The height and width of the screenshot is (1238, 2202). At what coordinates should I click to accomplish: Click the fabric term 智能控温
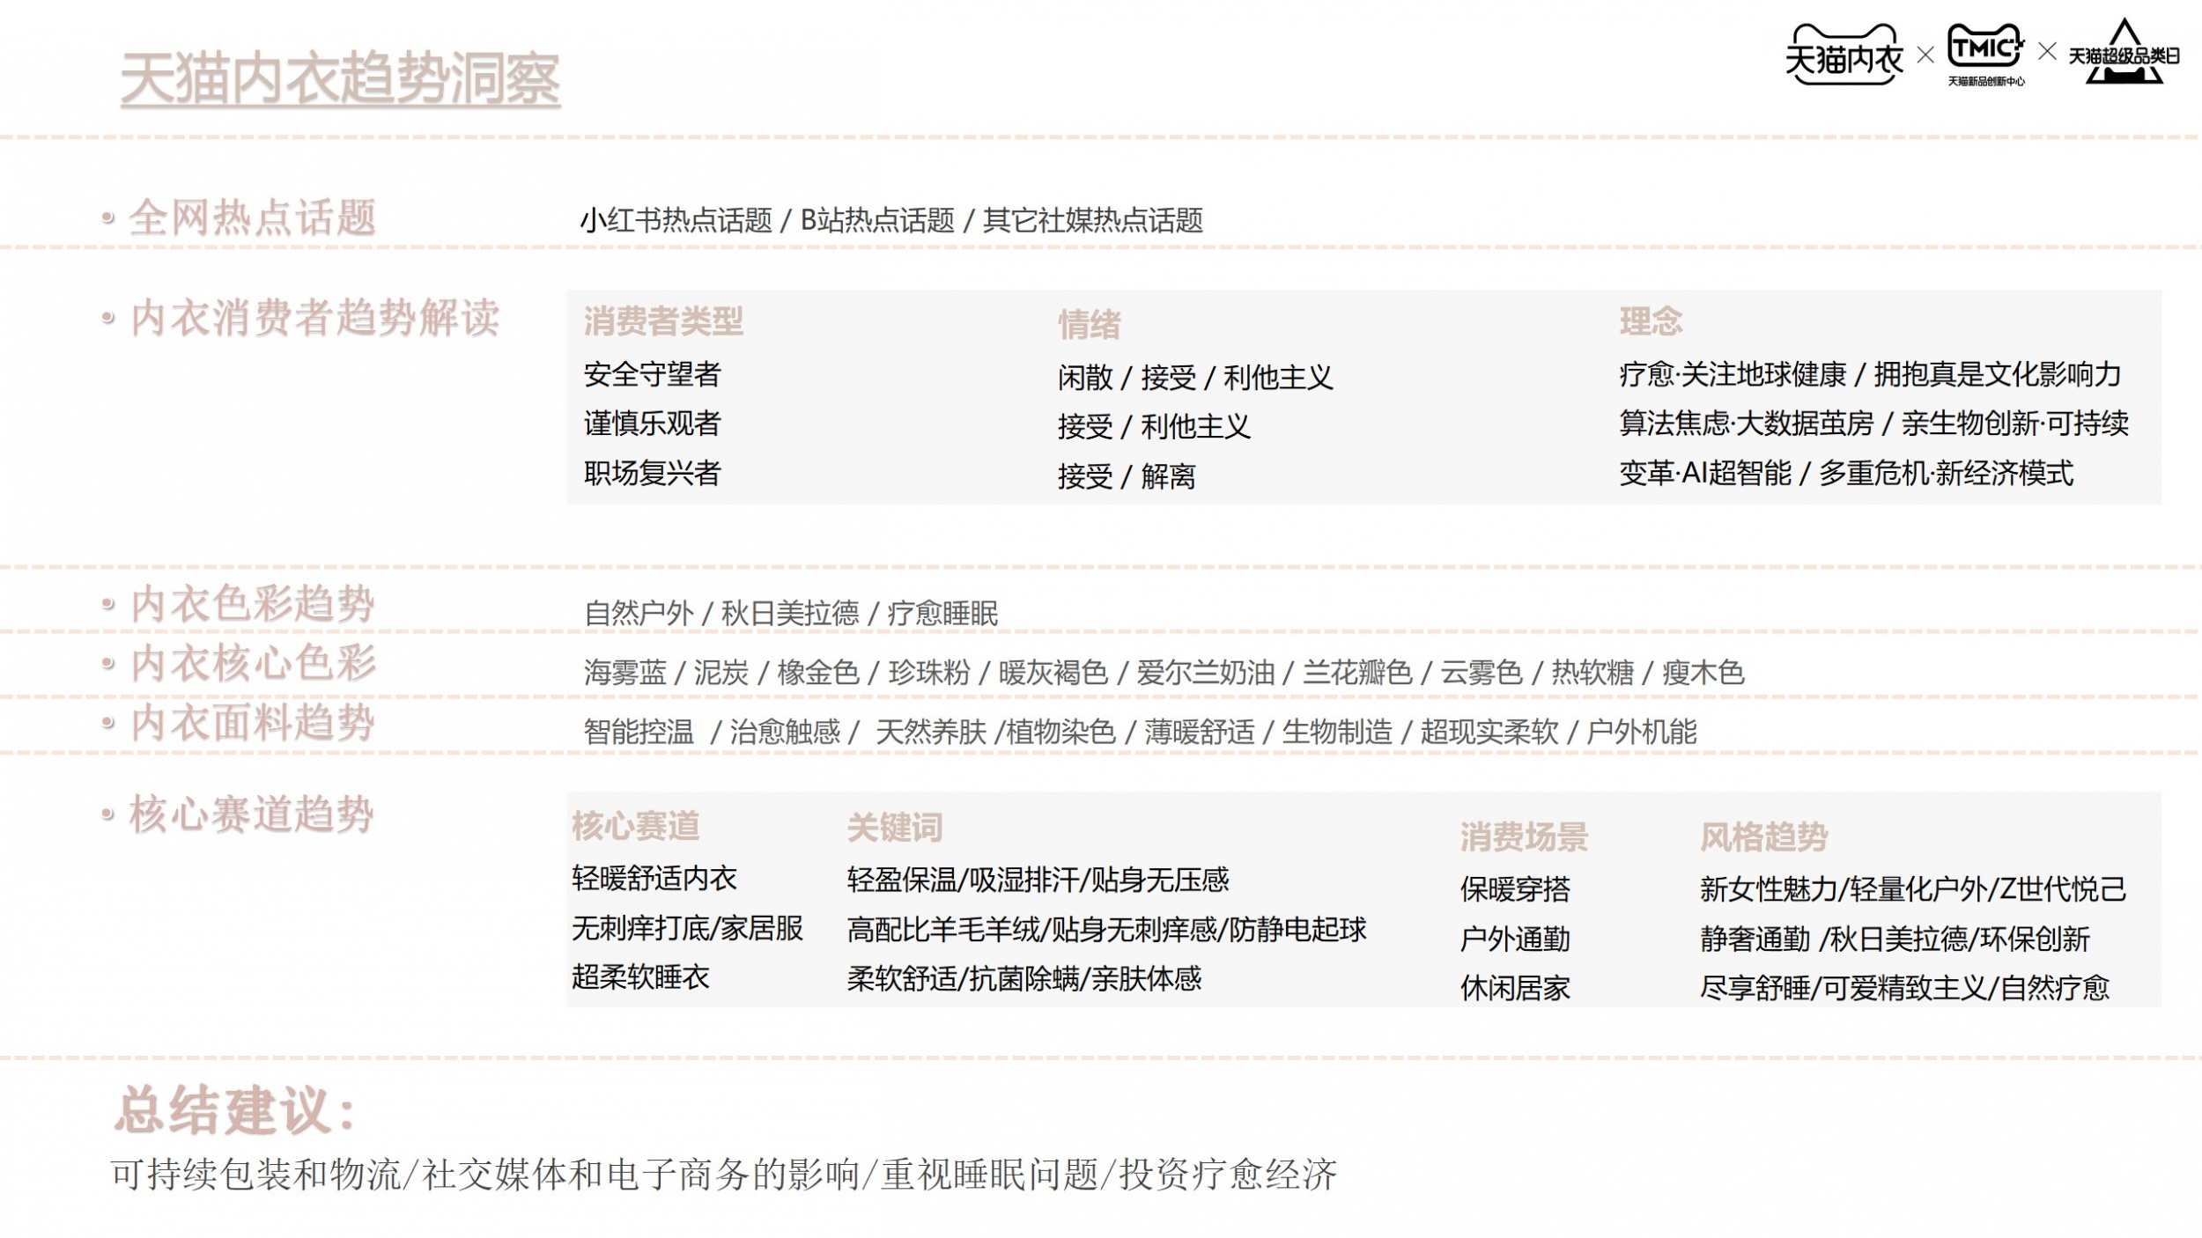point(639,732)
